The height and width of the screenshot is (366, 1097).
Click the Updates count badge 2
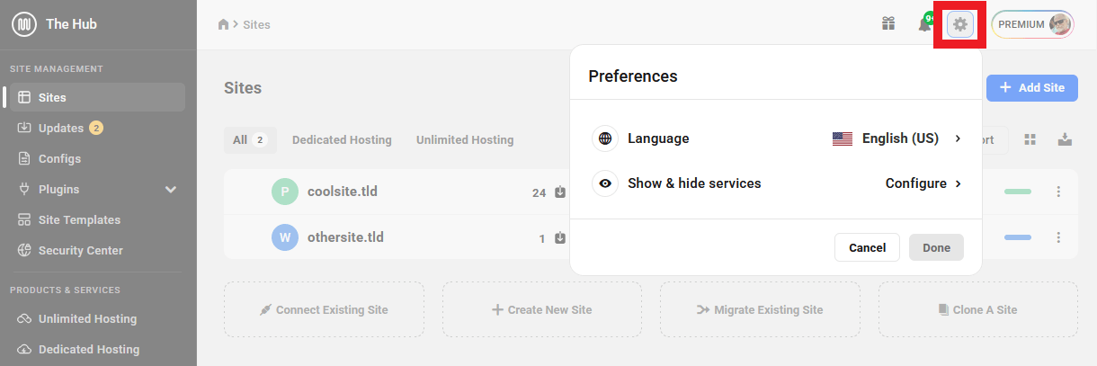pyautogui.click(x=96, y=128)
